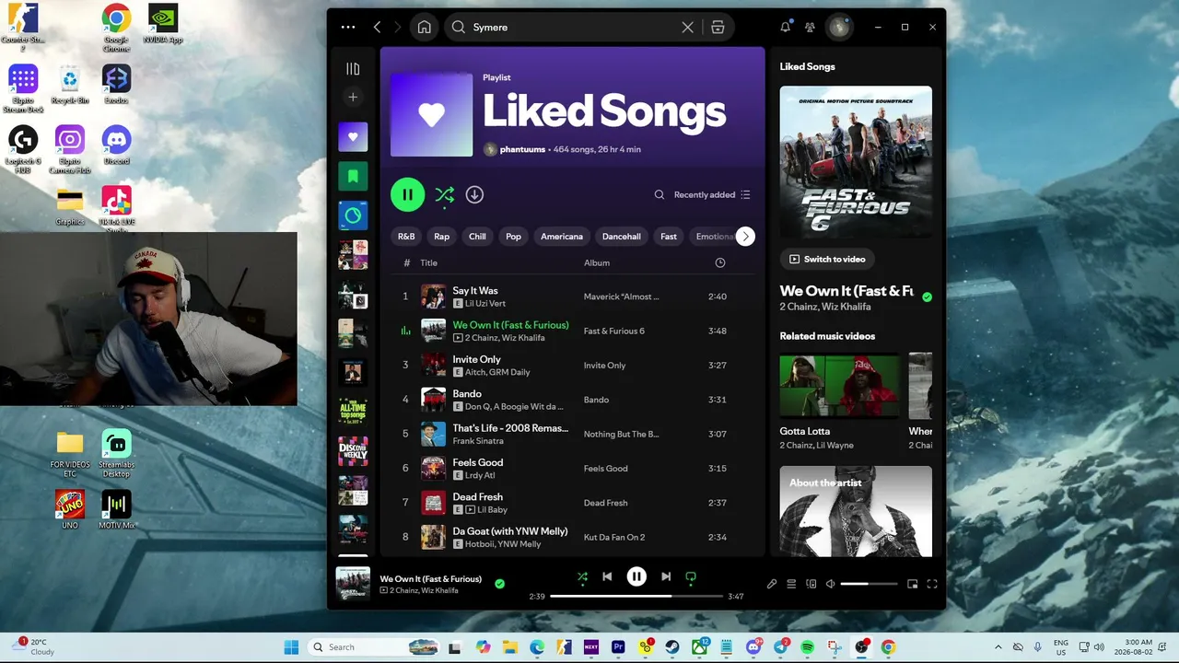This screenshot has width=1179, height=663.
Task: Open the artist Lil Uzi Vert
Action: coord(485,304)
